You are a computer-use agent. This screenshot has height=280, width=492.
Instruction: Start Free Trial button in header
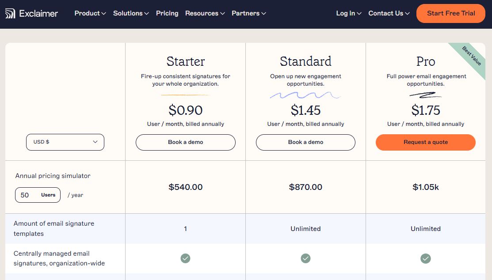click(451, 14)
